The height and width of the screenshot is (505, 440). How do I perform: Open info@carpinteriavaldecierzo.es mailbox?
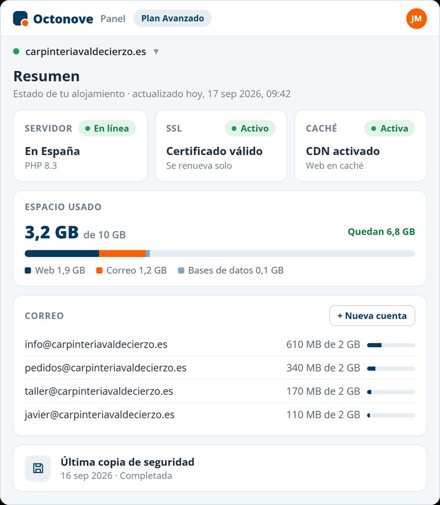point(96,344)
